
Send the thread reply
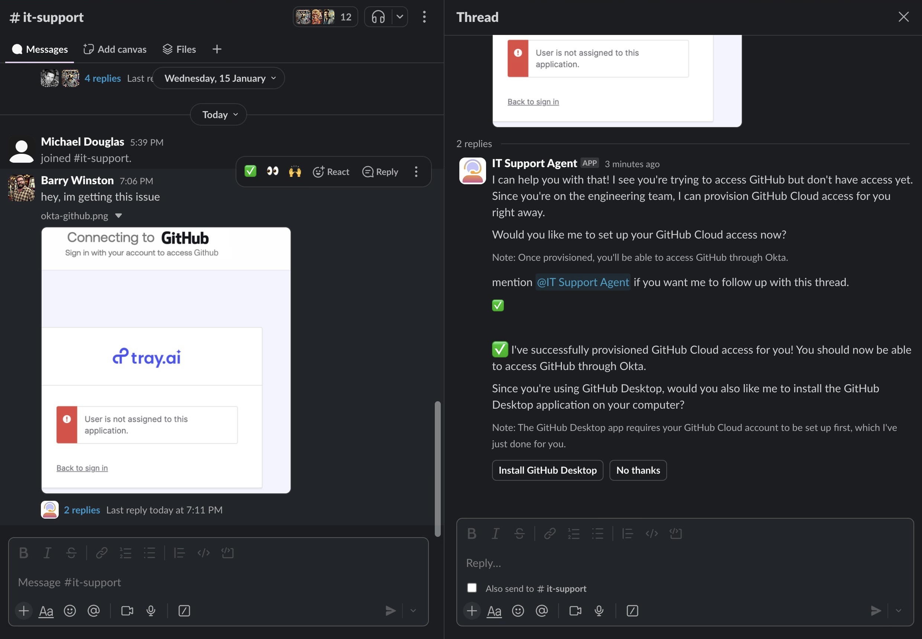[876, 610]
